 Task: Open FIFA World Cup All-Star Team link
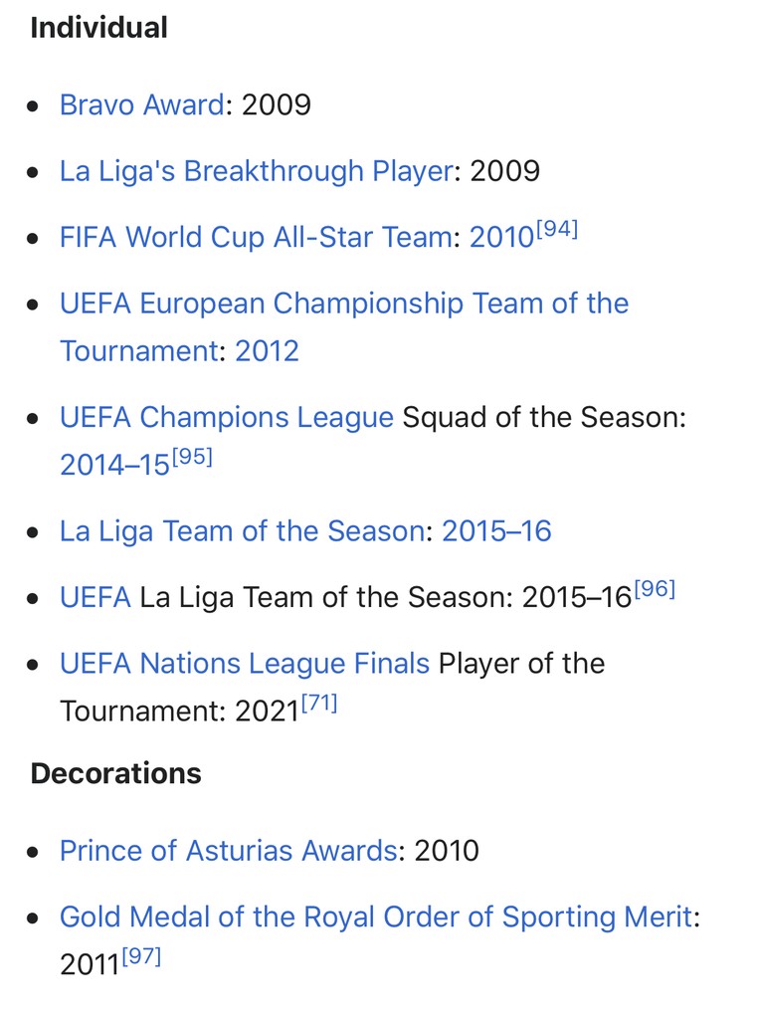tap(256, 237)
